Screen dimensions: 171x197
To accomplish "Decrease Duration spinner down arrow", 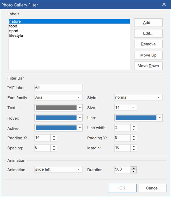I will 134,171.
